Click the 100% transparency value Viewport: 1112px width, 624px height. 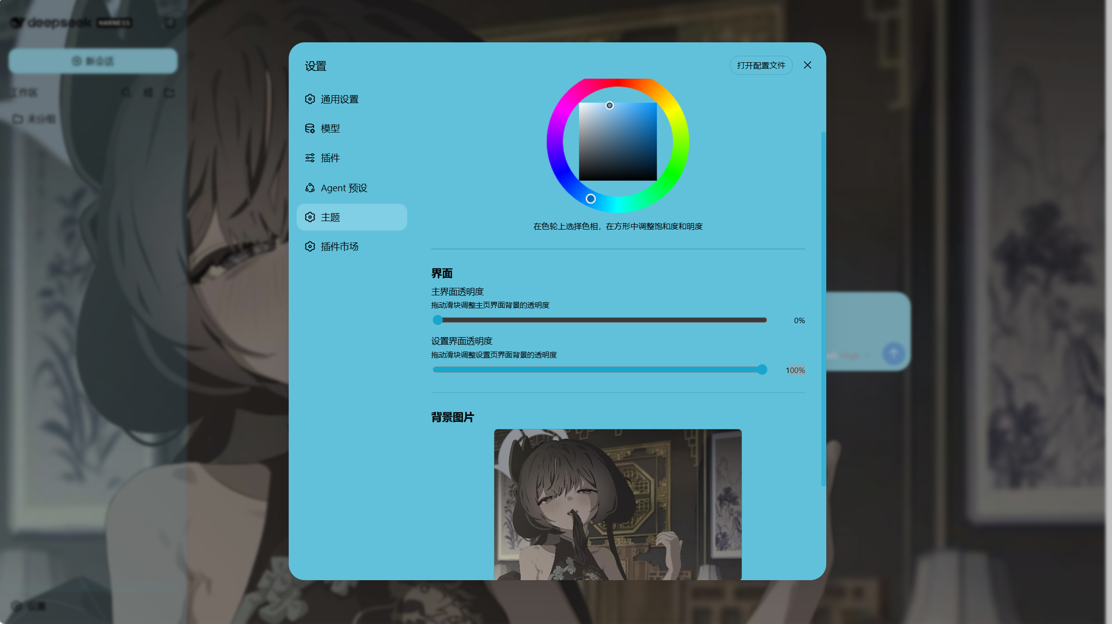coord(795,370)
